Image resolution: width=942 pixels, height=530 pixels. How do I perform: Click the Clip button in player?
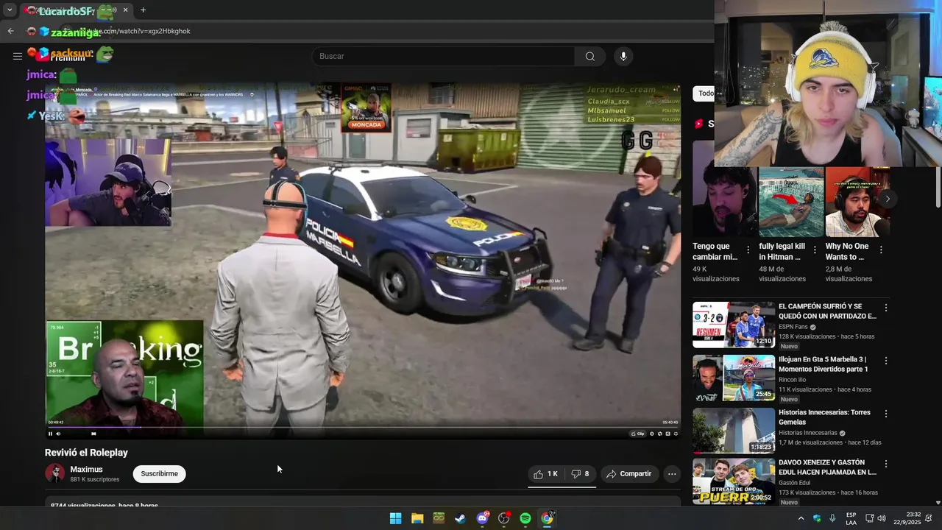(x=638, y=434)
